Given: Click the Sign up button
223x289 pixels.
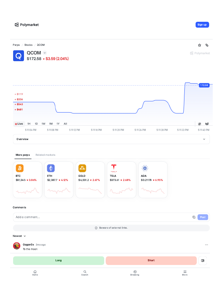Looking at the screenshot, I should tap(202, 25).
